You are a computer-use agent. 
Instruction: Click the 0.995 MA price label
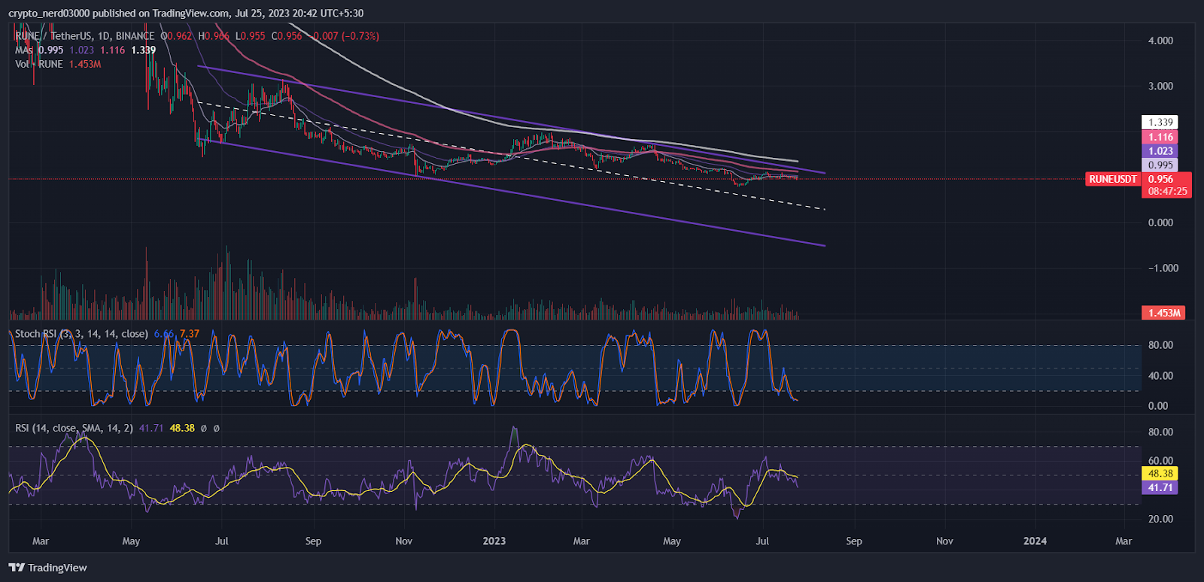click(x=1160, y=165)
